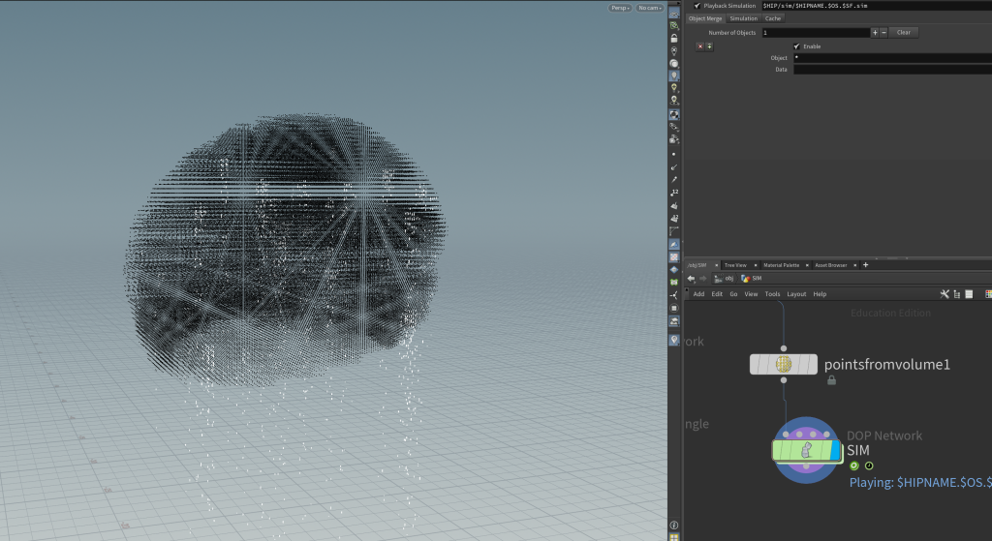The height and width of the screenshot is (541, 992).
Task: Open the wrench tools icon in network toolbar
Action: [945, 294]
